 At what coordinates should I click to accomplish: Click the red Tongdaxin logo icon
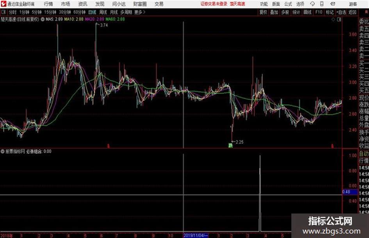pyautogui.click(x=3, y=4)
